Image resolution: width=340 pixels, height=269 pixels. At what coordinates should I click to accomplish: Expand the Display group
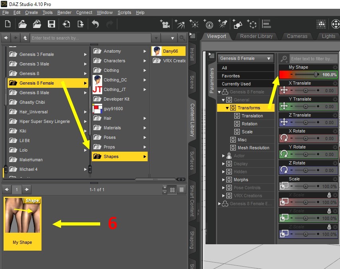click(x=223, y=164)
